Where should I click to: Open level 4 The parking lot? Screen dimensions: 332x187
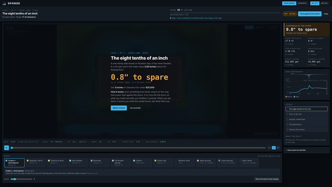point(306,124)
